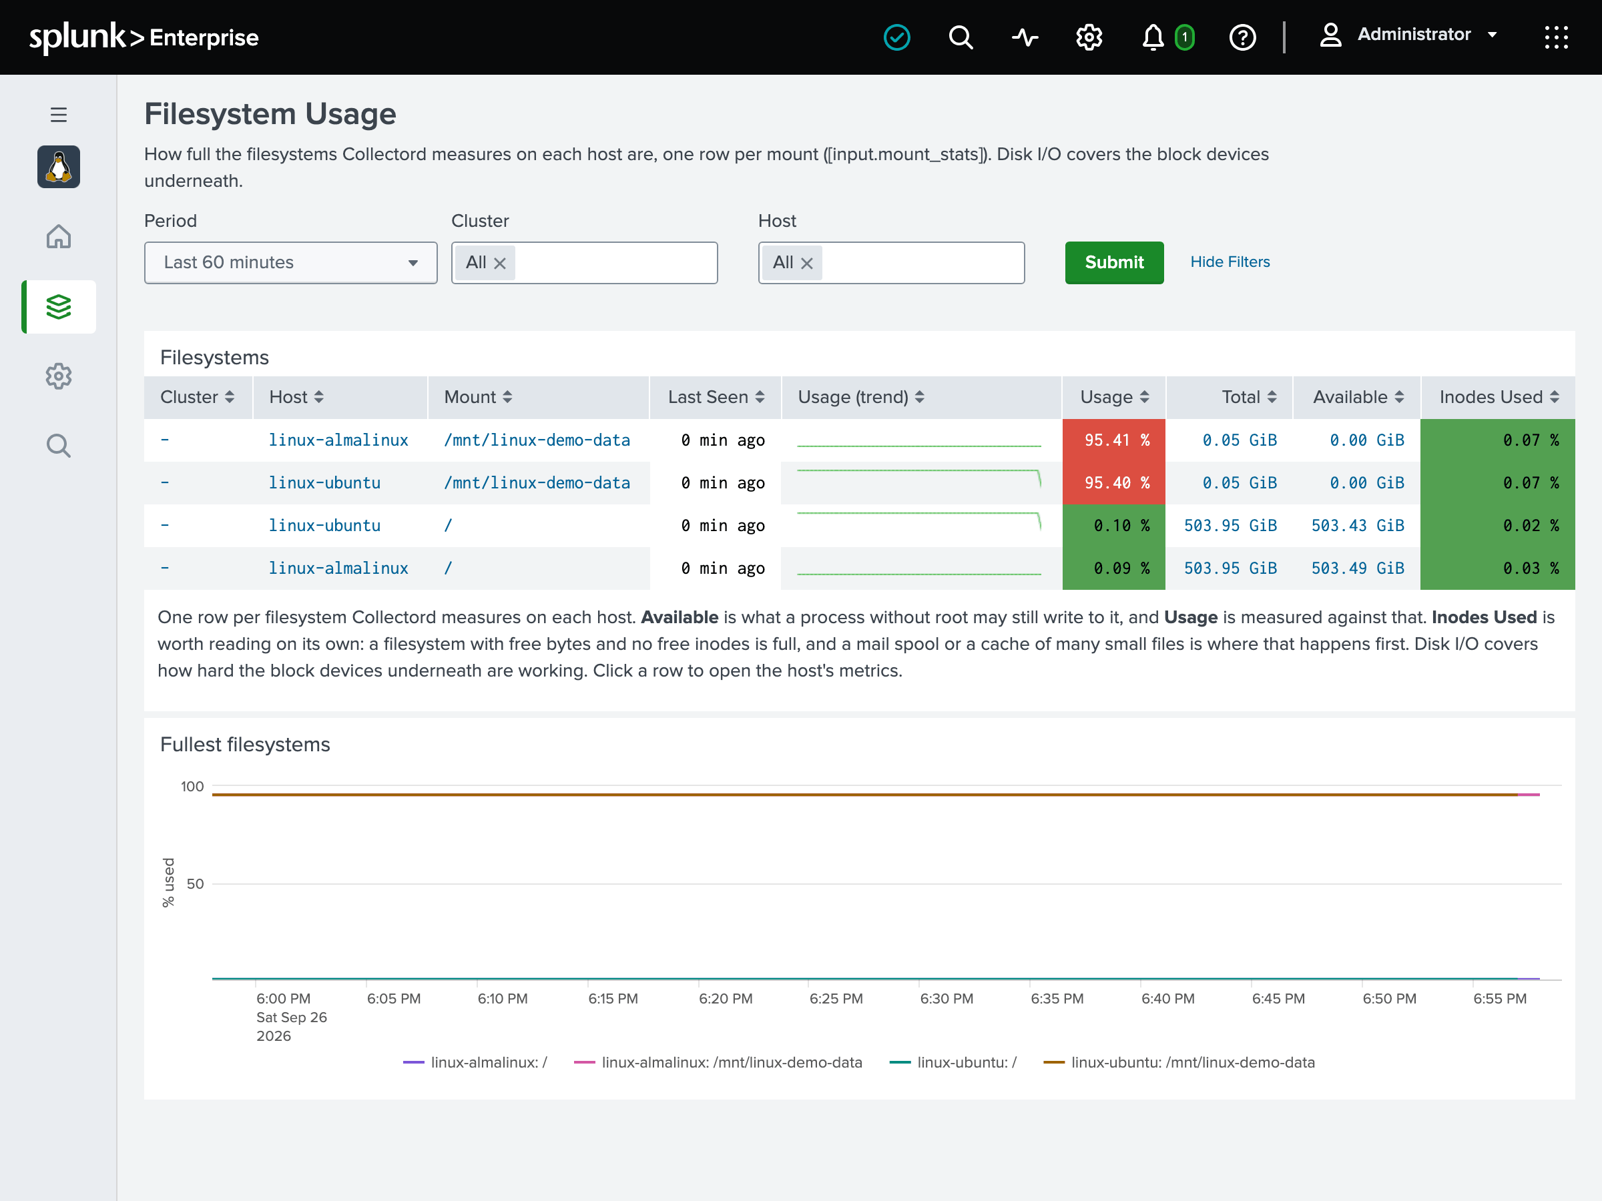This screenshot has height=1201, width=1602.
Task: Sort table by Inodes Used column
Action: coord(1499,397)
